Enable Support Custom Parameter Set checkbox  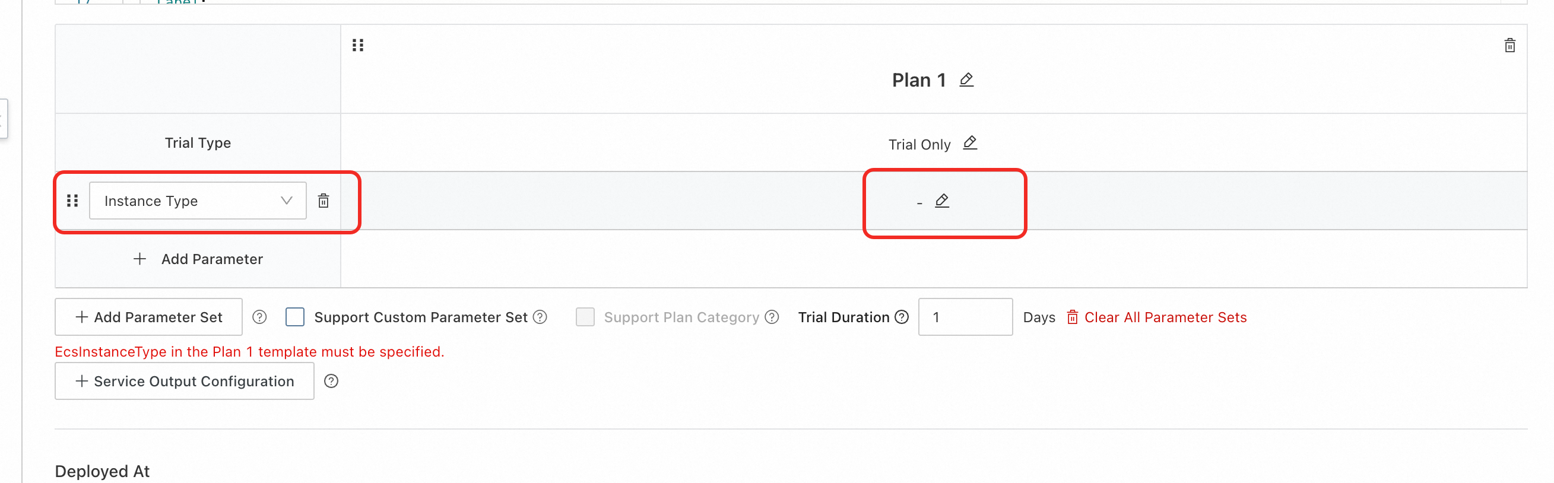pyautogui.click(x=295, y=317)
